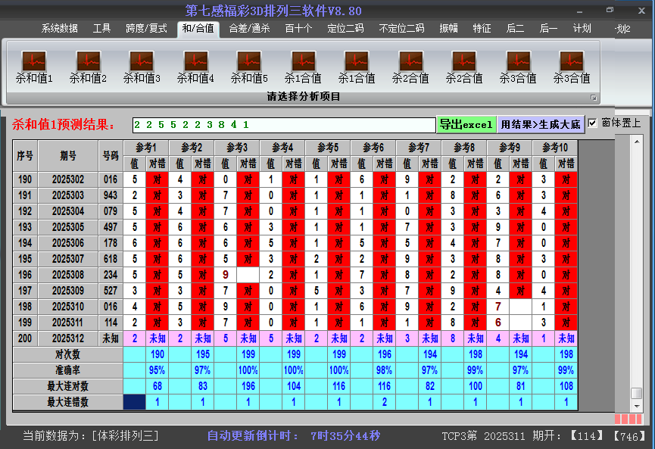Select the rightmost 杀2合值 icon

pos(464,61)
